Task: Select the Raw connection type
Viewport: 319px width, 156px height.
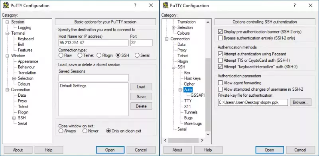Action: pyautogui.click(x=61, y=55)
